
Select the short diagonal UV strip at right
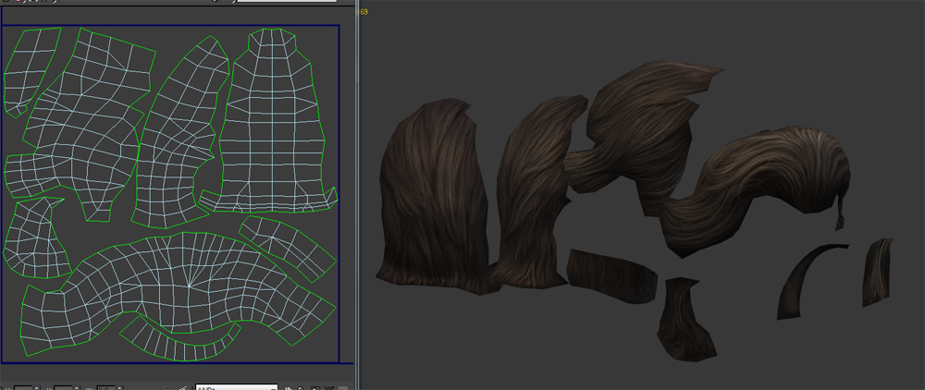pyautogui.click(x=288, y=248)
